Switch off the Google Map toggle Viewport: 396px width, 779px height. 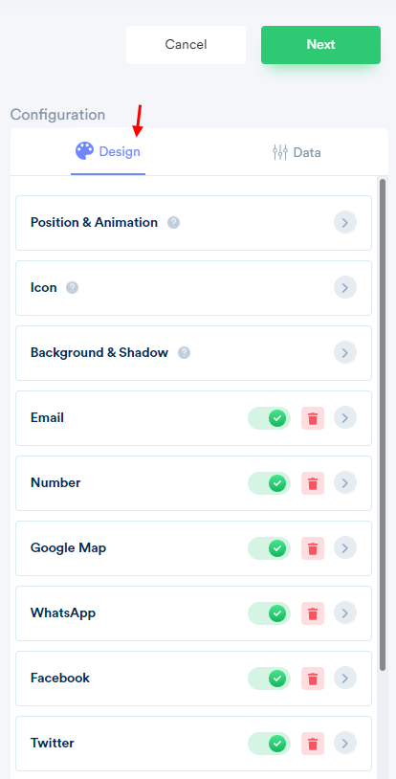[x=270, y=548]
